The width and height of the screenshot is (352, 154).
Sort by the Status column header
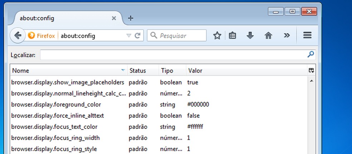(143, 71)
